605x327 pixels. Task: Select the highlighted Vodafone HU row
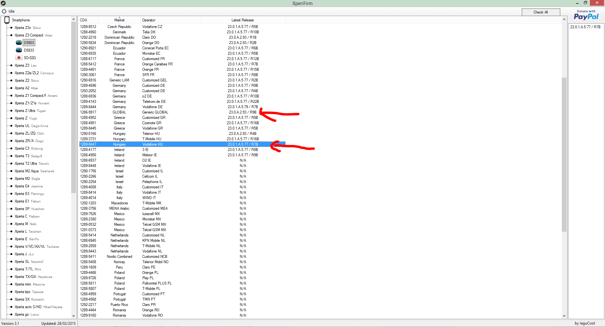click(x=182, y=144)
